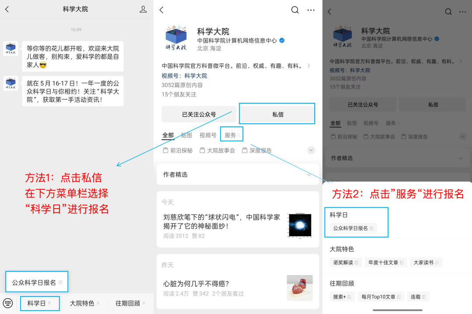Viewport: 472px width, 314px height.
Task: Tap the three-dot icon on the dimmed right screen
Action: tap(463, 12)
